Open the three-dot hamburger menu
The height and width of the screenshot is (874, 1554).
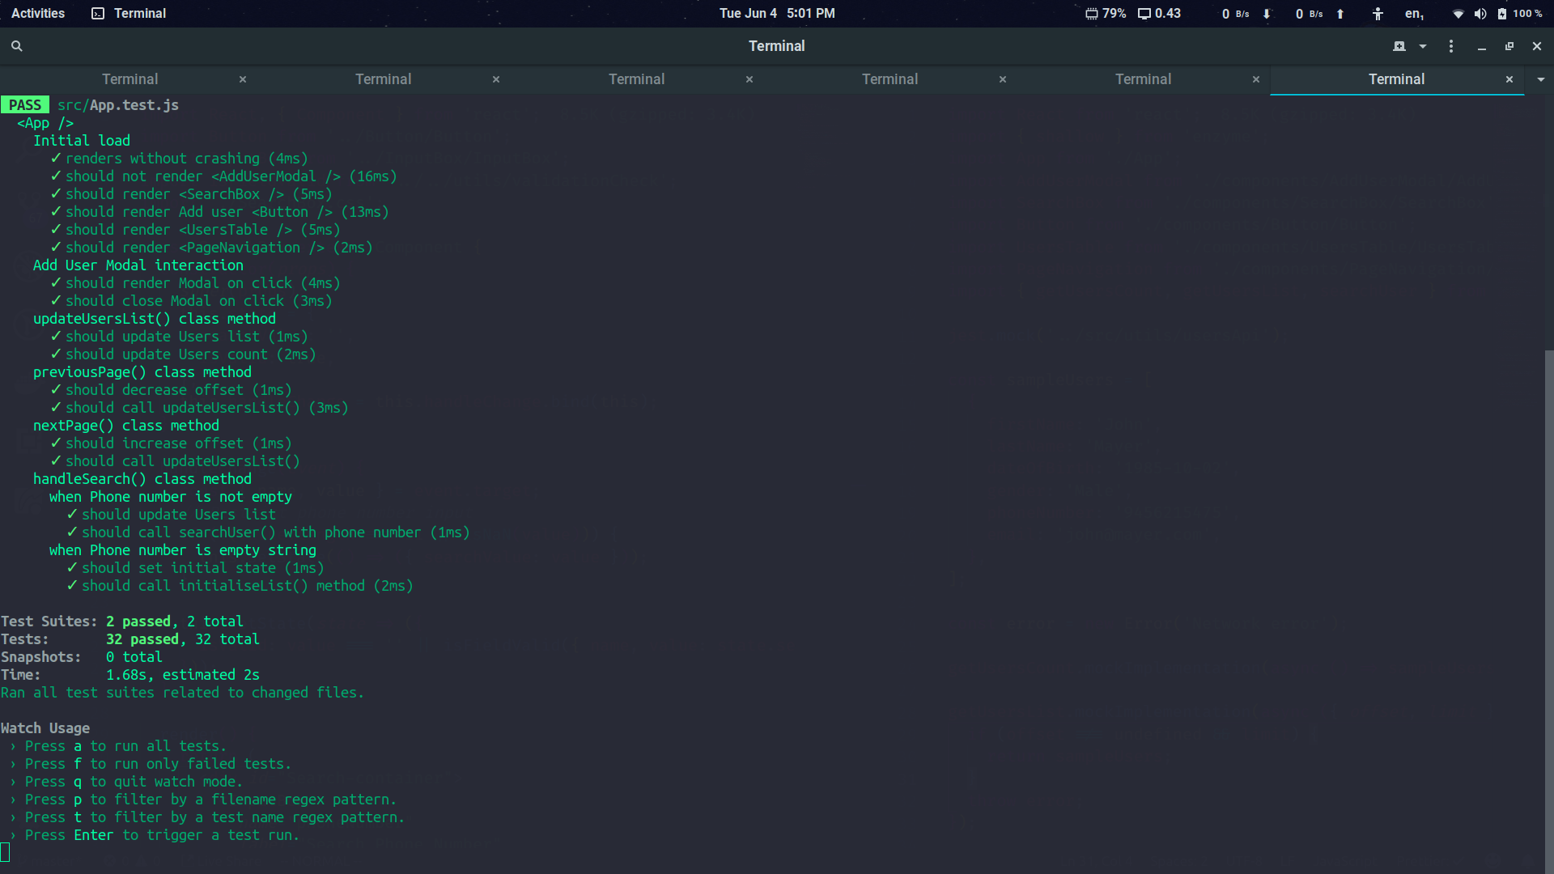[x=1450, y=46]
